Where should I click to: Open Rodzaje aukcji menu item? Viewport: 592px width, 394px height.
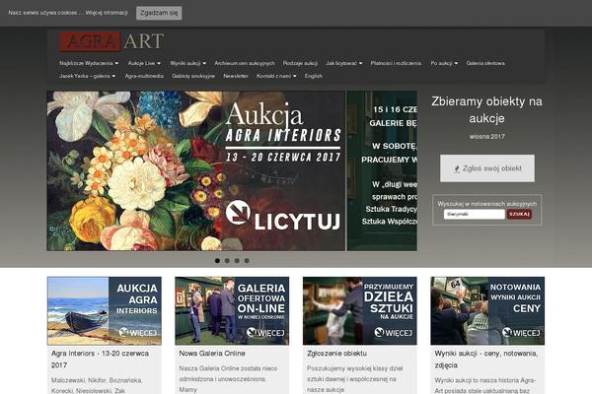point(300,63)
